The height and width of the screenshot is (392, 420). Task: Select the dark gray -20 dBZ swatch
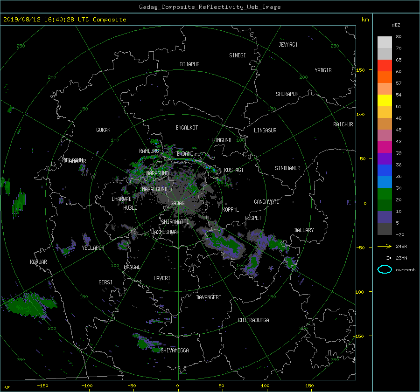[x=385, y=229]
